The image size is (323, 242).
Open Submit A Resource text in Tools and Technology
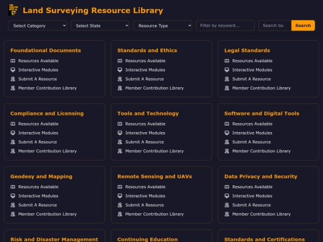[x=145, y=142]
